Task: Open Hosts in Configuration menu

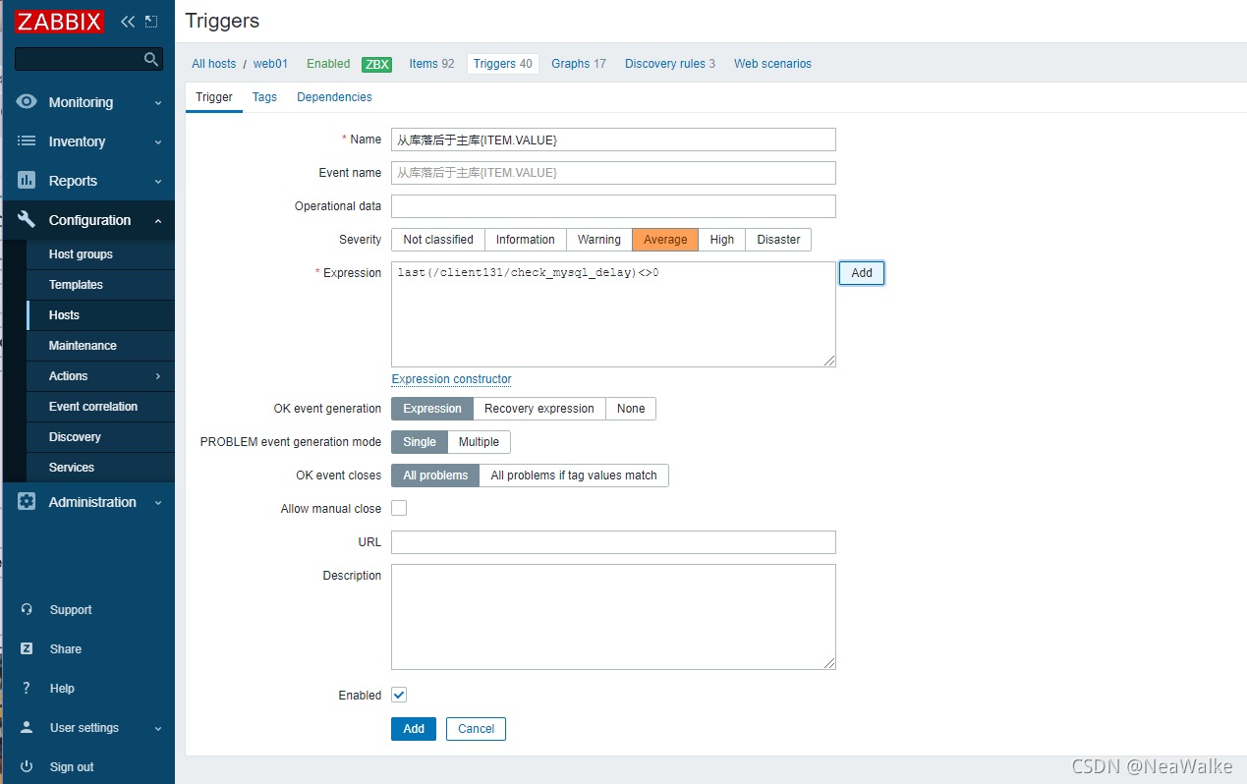Action: tap(100, 315)
